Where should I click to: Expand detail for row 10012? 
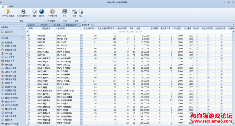[x=30, y=71]
